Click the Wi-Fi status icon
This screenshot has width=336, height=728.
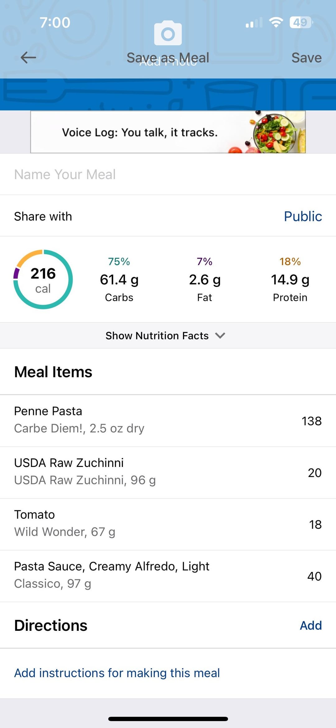tap(276, 22)
